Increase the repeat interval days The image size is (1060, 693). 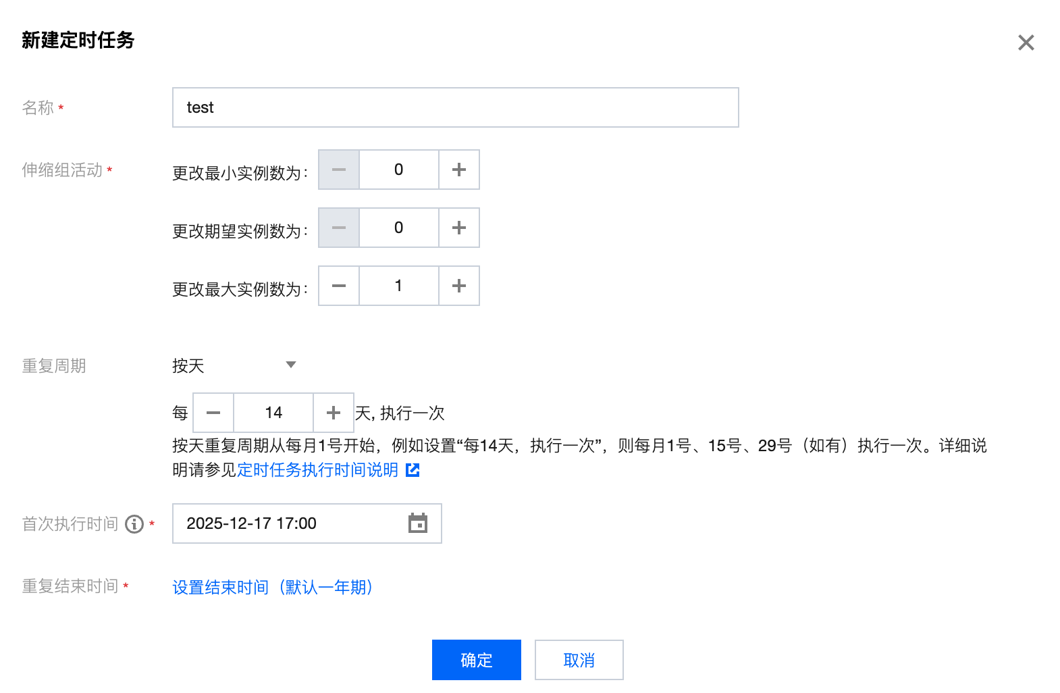point(334,413)
